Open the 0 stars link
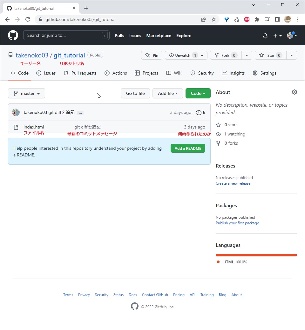Screen dimensions: 305x330 (227, 125)
